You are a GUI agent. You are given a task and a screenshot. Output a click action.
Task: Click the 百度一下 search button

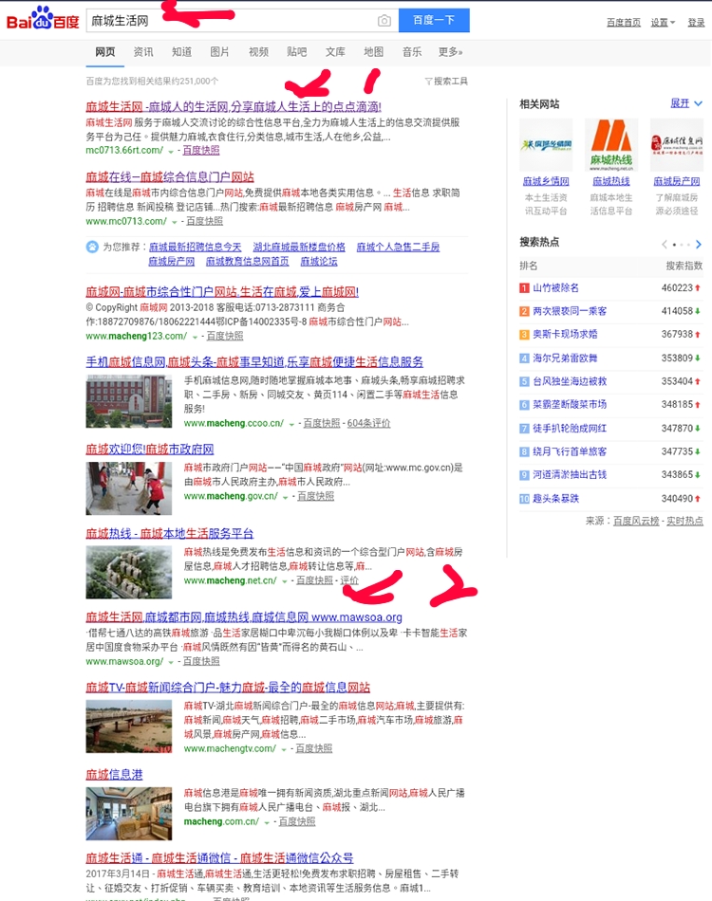point(434,20)
